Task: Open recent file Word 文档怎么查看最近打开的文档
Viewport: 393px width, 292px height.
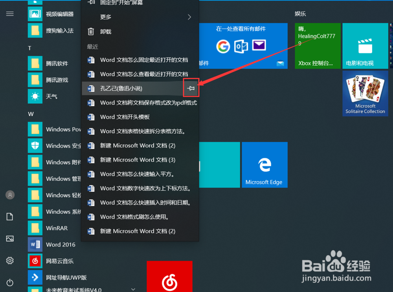Action: point(140,74)
